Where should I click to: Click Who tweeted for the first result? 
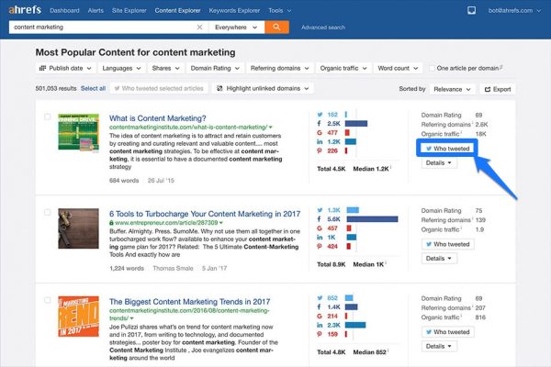446,148
